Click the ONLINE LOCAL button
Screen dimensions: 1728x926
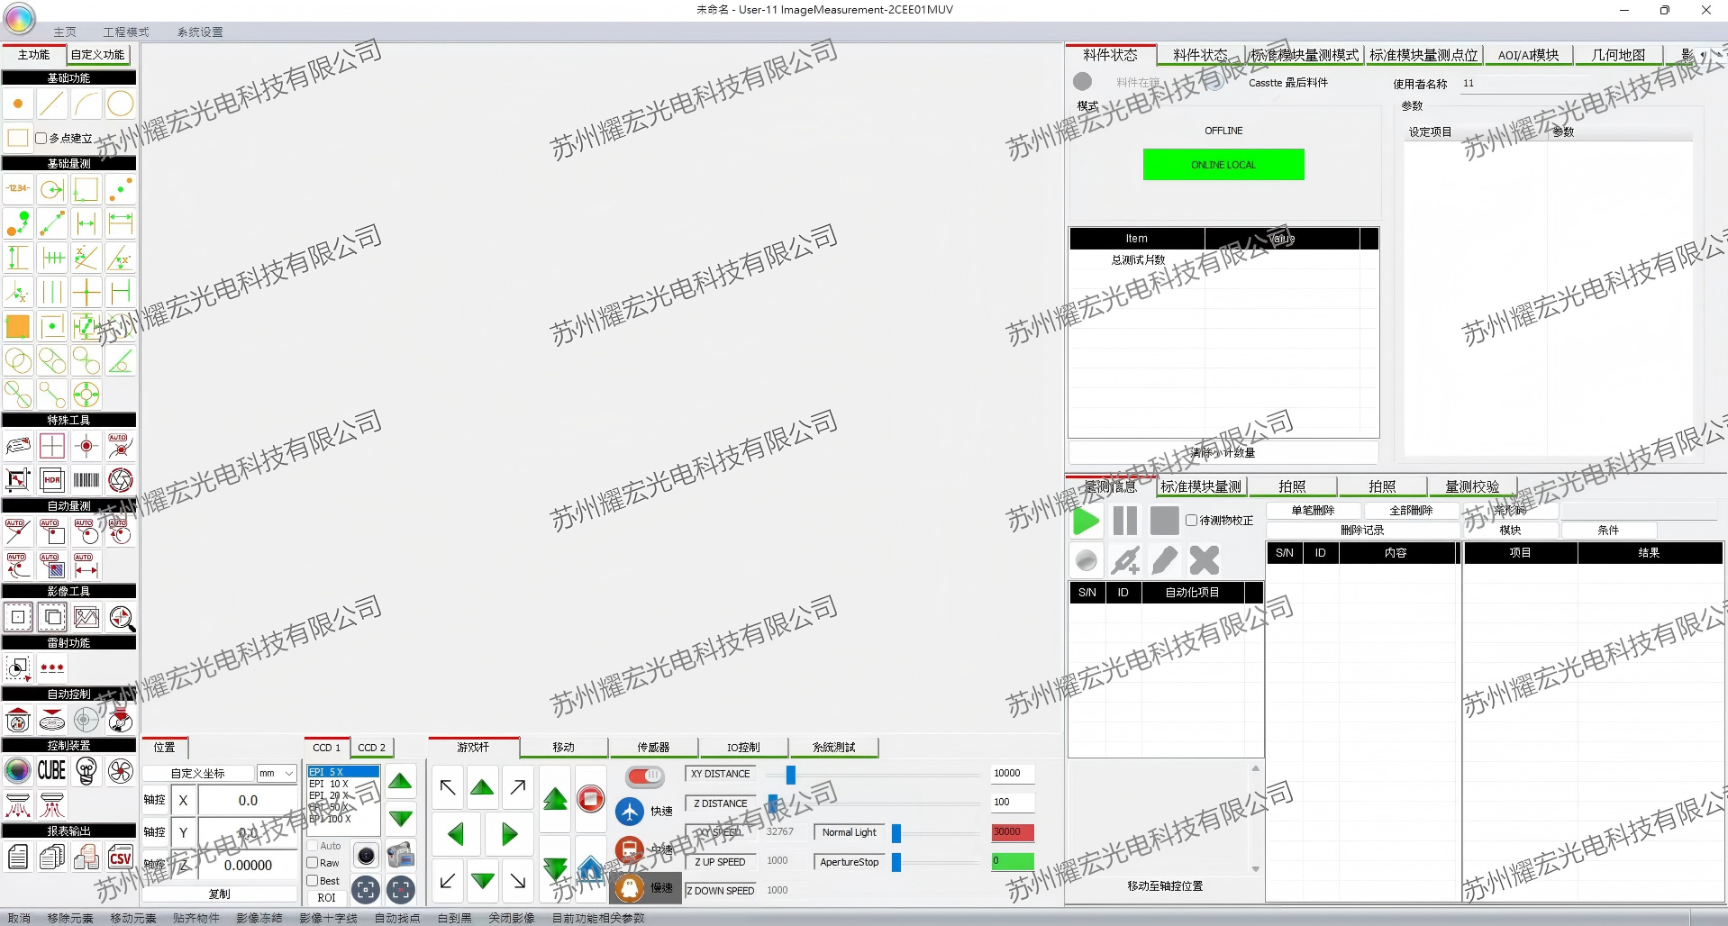[1223, 165]
